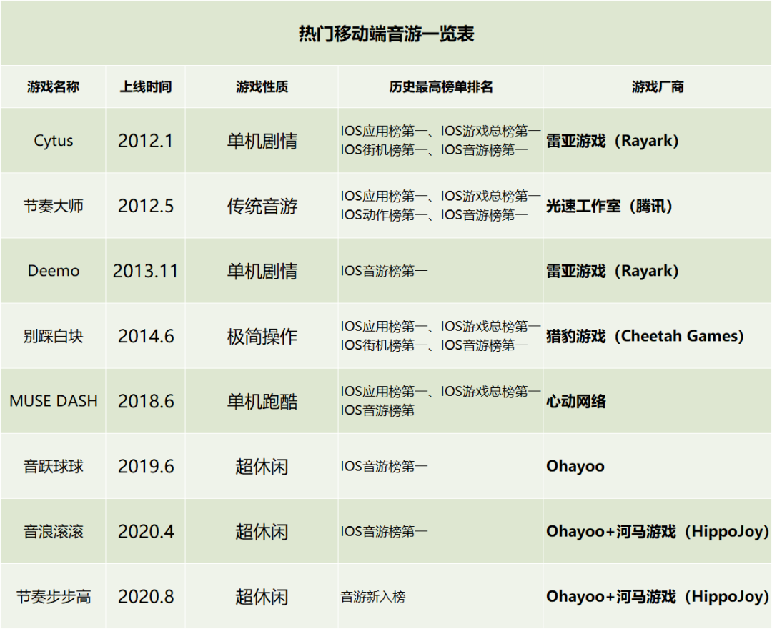Click the 音跃球球 game name cell

(53, 466)
